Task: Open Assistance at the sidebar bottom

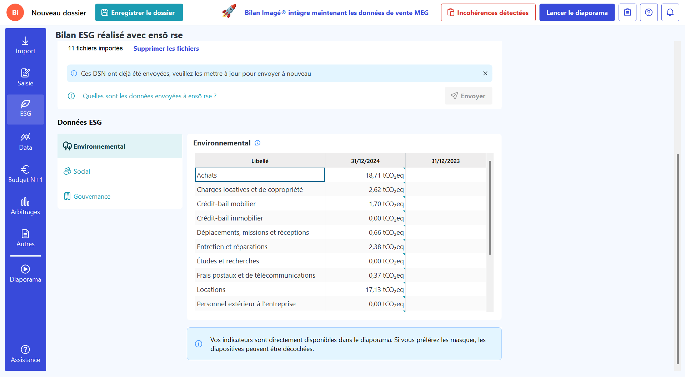Action: 25,354
